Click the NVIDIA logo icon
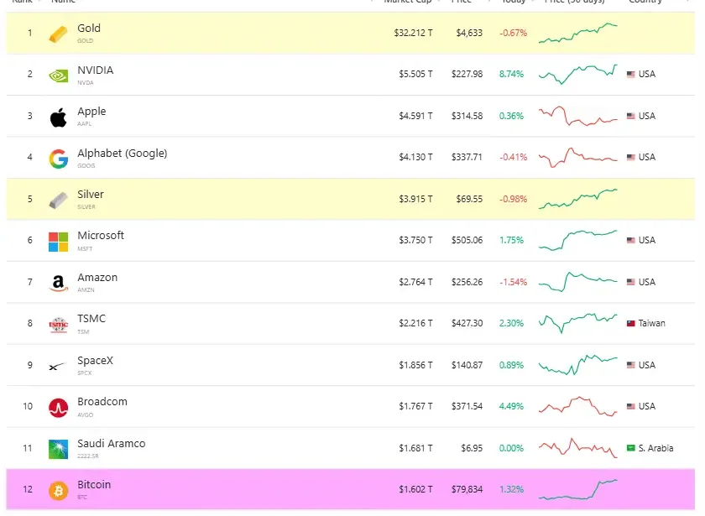The width and height of the screenshot is (705, 516). point(59,76)
